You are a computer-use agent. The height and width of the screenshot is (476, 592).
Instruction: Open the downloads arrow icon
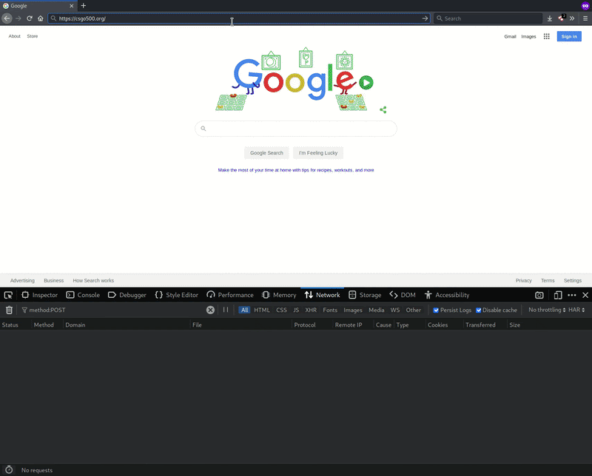(550, 18)
